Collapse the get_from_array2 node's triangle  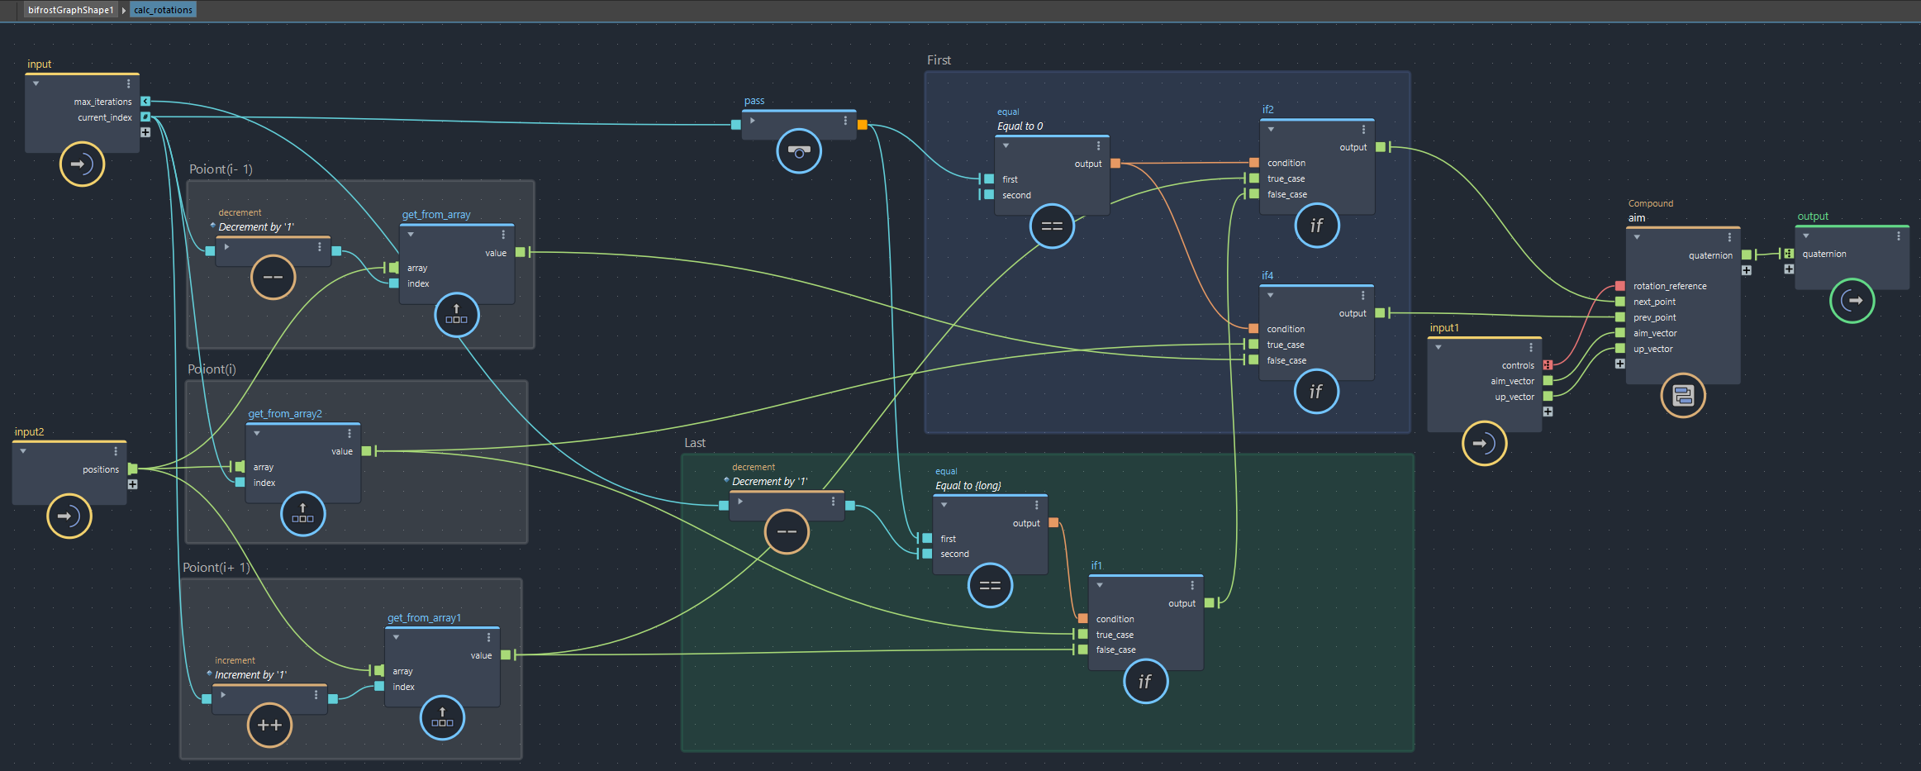coord(257,433)
